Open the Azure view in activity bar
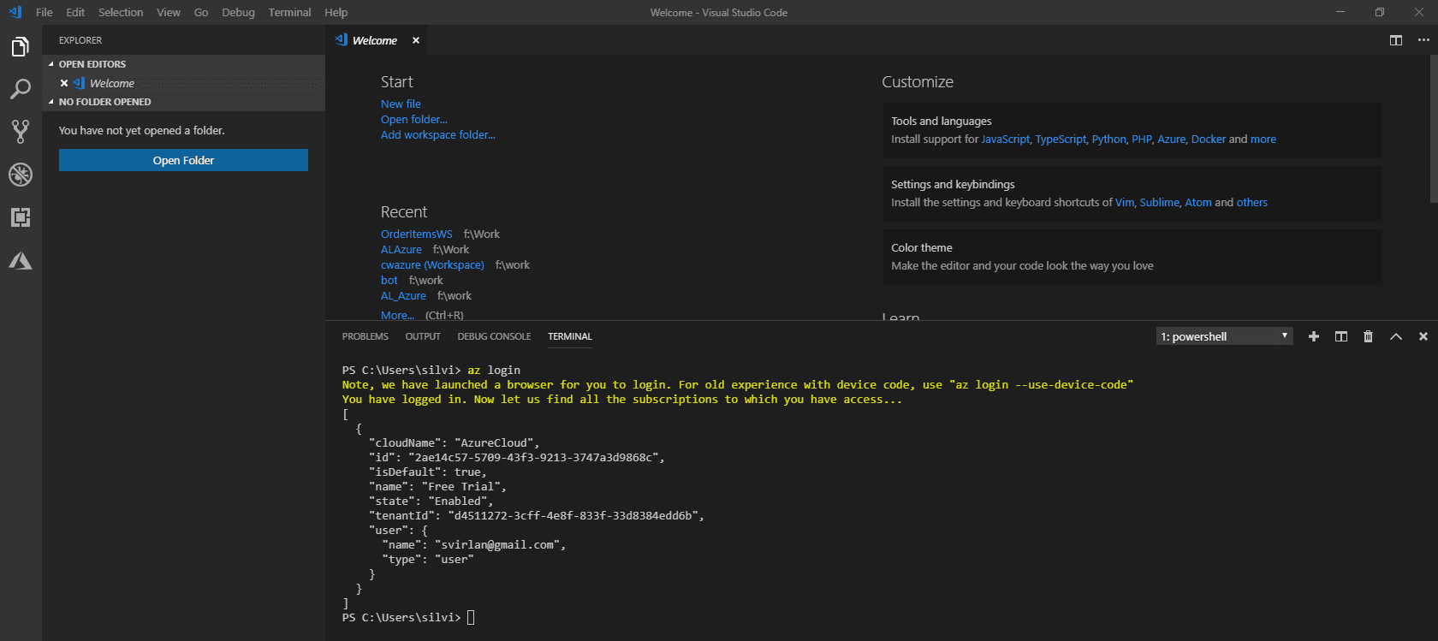 pos(21,260)
